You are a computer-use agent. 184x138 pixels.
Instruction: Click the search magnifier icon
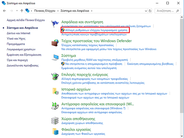[x=178, y=11]
